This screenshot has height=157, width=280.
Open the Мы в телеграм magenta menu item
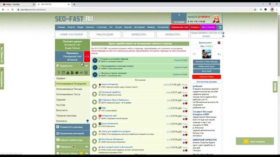[208, 27]
